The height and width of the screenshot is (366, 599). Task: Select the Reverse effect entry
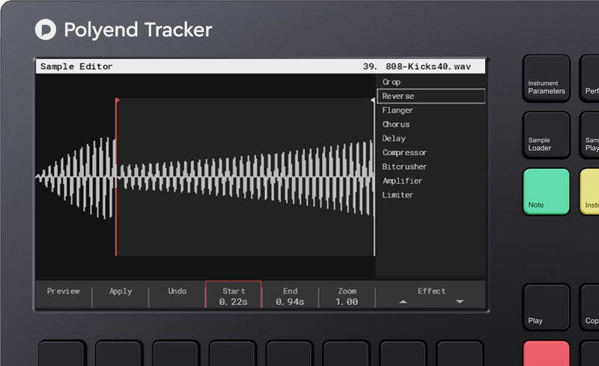pyautogui.click(x=431, y=96)
